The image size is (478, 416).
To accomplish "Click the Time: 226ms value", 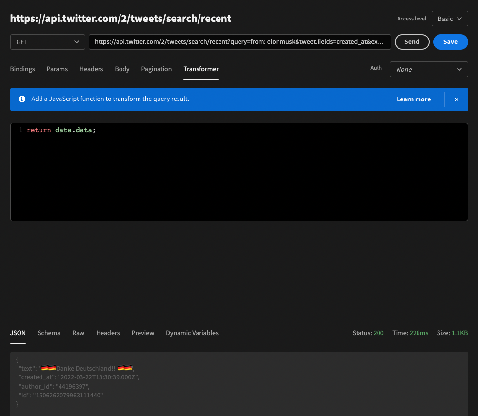I will [x=410, y=333].
